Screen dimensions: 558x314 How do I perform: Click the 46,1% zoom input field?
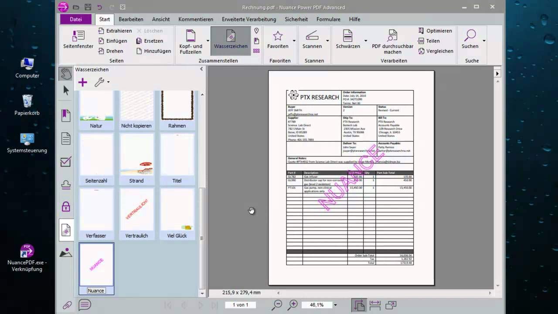coord(316,305)
